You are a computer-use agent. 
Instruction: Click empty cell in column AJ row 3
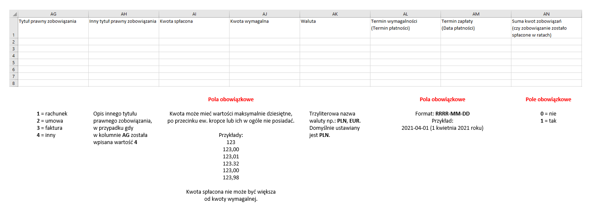point(264,49)
